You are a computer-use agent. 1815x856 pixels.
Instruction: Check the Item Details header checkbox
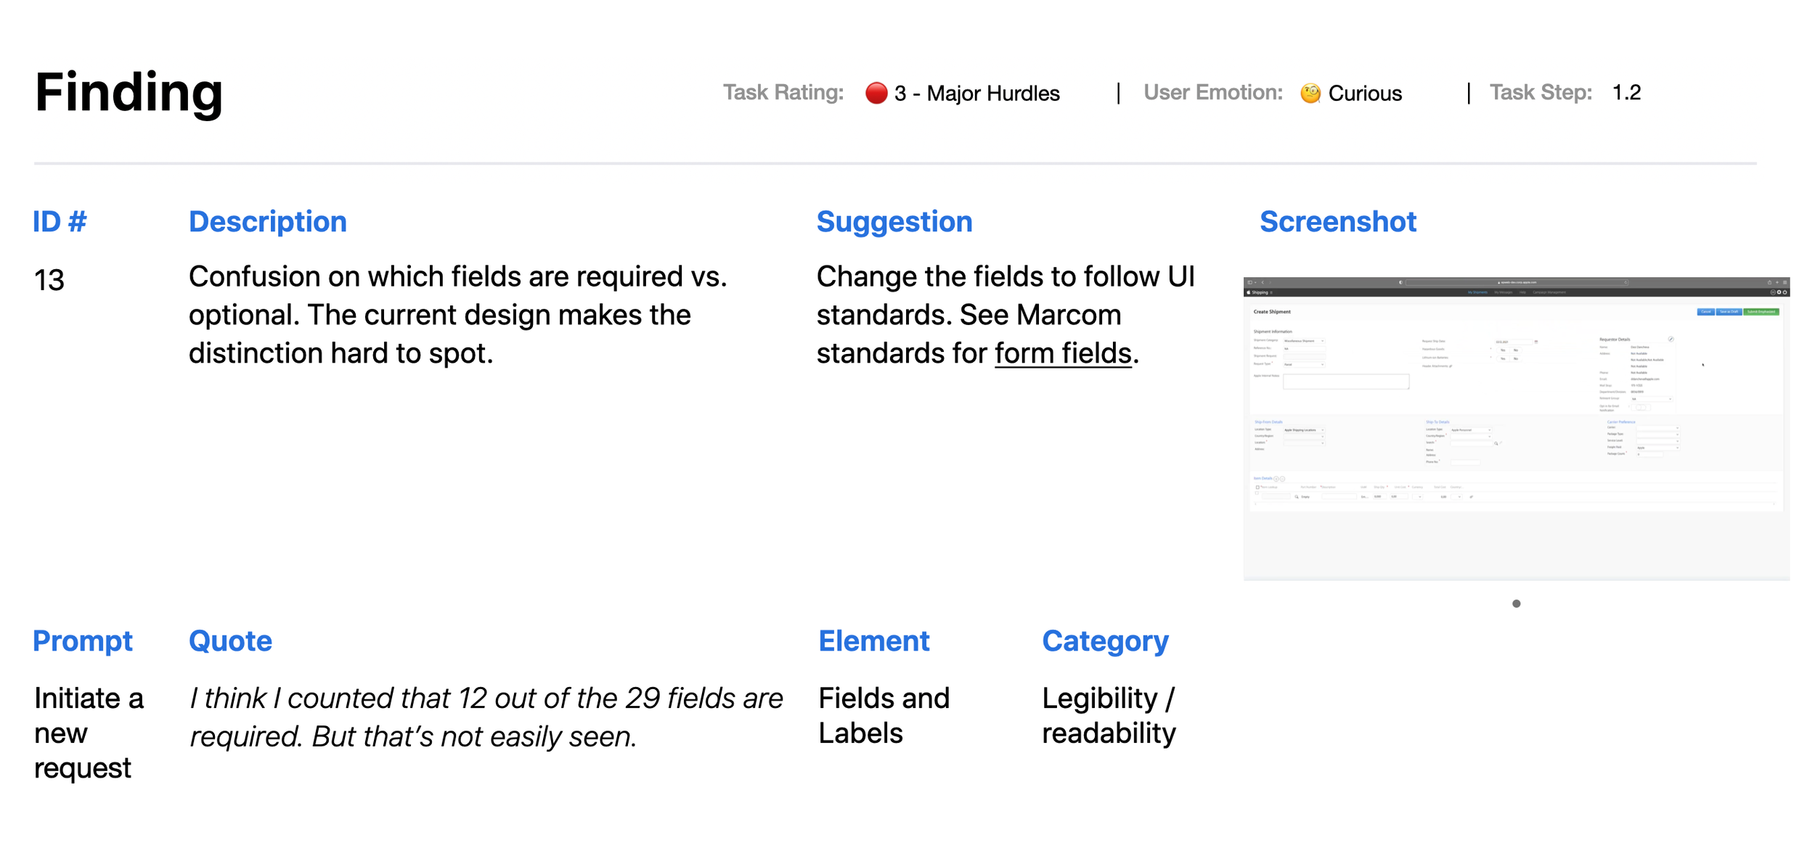[1257, 487]
